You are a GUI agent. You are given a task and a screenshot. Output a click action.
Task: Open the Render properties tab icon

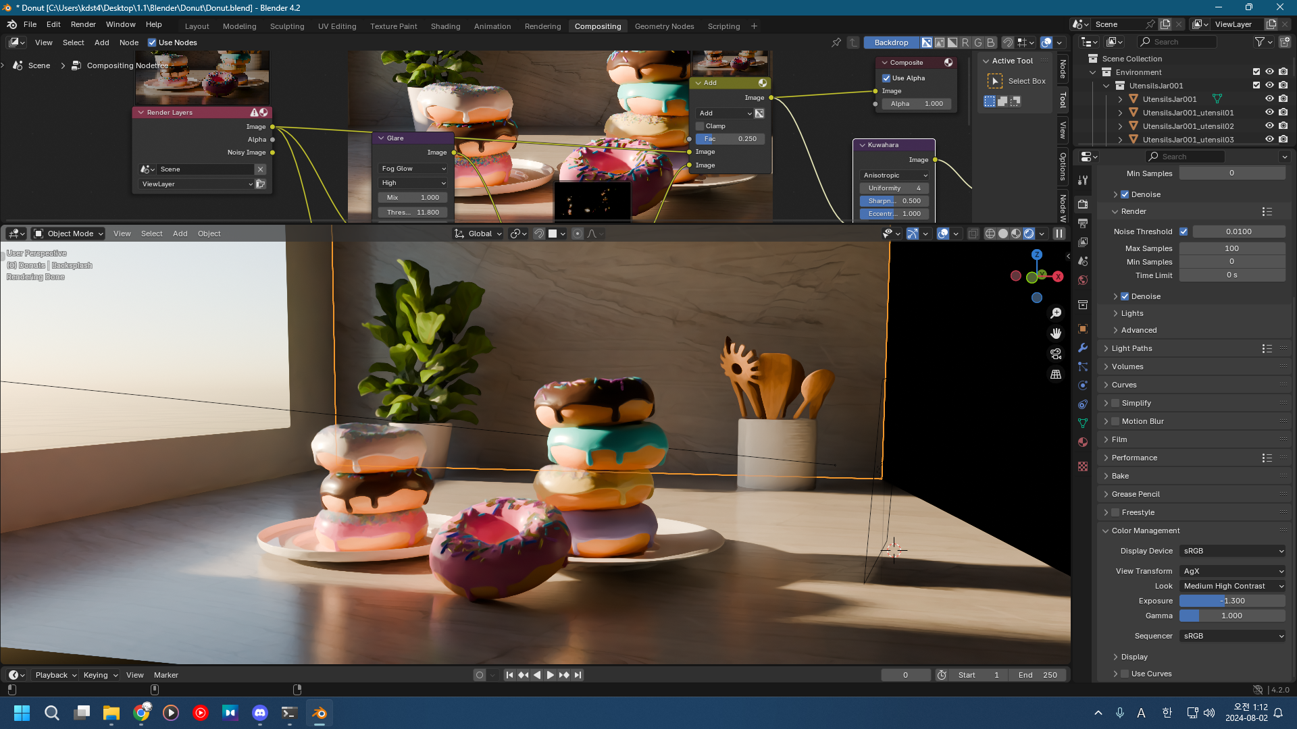tap(1083, 204)
